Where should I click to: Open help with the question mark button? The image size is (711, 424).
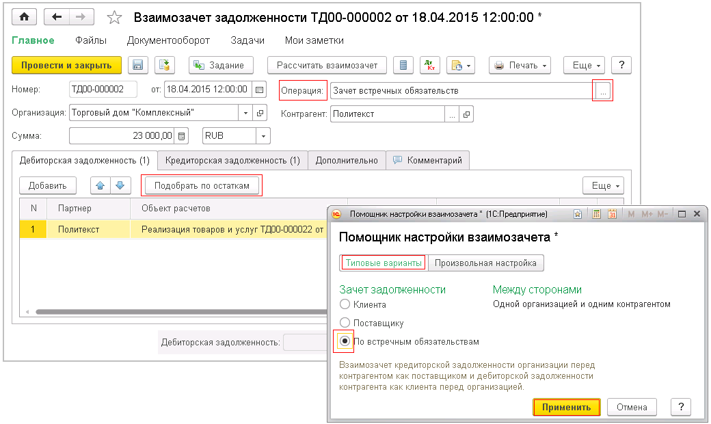pyautogui.click(x=621, y=65)
